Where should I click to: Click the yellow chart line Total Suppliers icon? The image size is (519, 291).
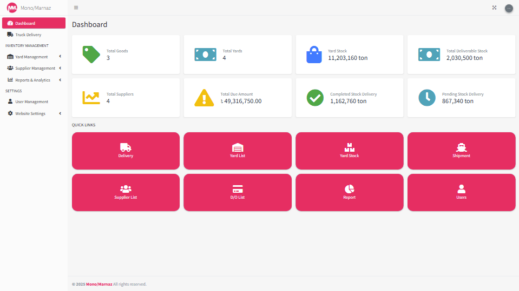tap(91, 98)
